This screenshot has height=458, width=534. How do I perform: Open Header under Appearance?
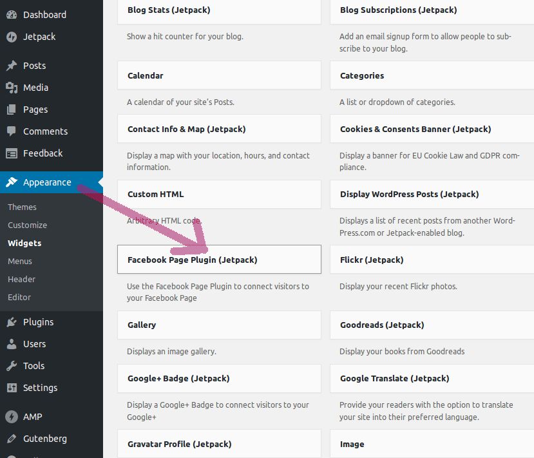[x=21, y=279]
